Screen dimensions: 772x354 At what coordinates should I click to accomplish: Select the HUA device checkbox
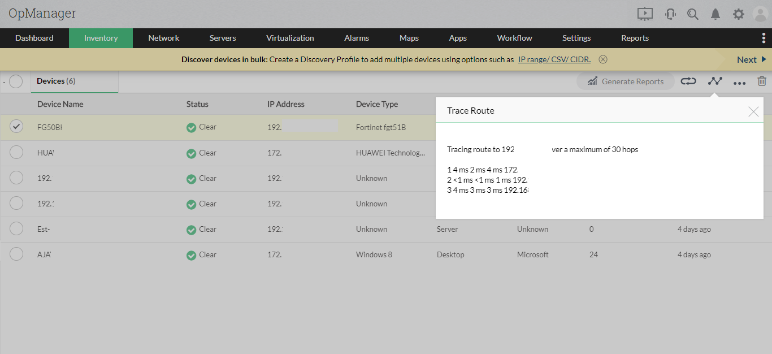(16, 152)
